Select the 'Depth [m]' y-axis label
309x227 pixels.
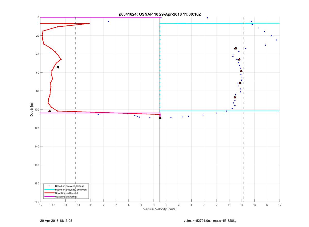pos(32,110)
